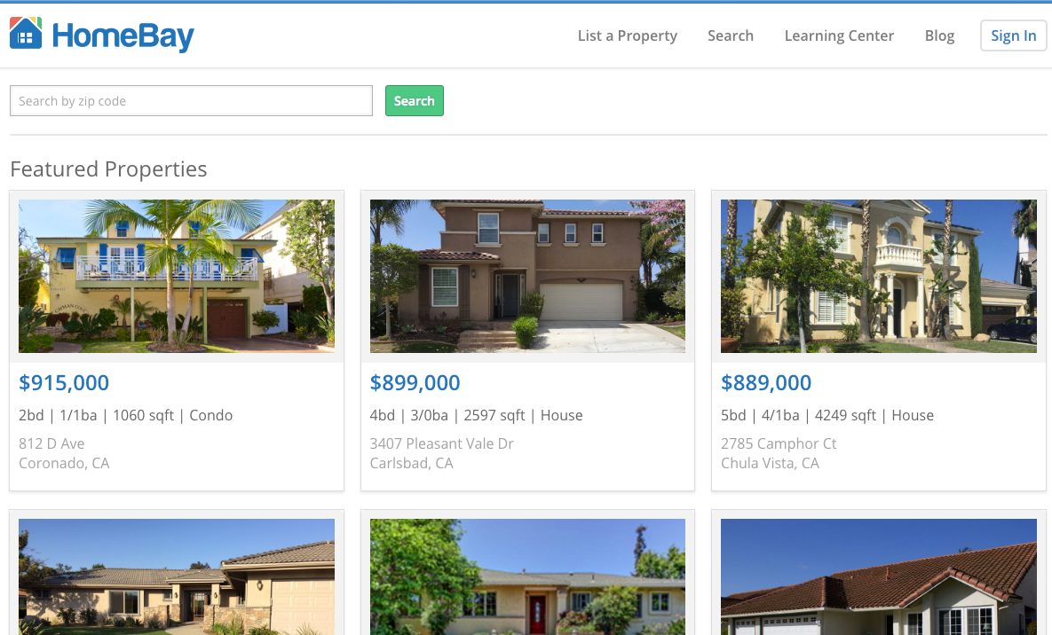Open the Search nav menu item
The image size is (1052, 635).
click(730, 35)
